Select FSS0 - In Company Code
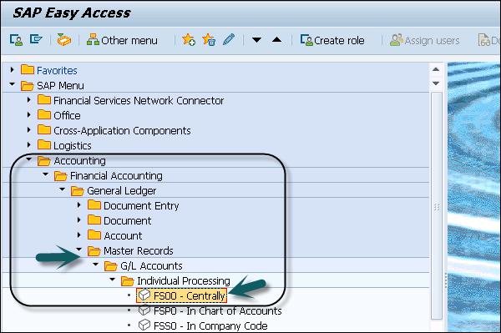 point(203,325)
